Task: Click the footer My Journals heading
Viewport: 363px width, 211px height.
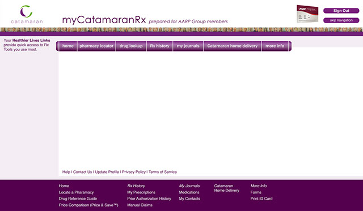Action: (x=189, y=186)
